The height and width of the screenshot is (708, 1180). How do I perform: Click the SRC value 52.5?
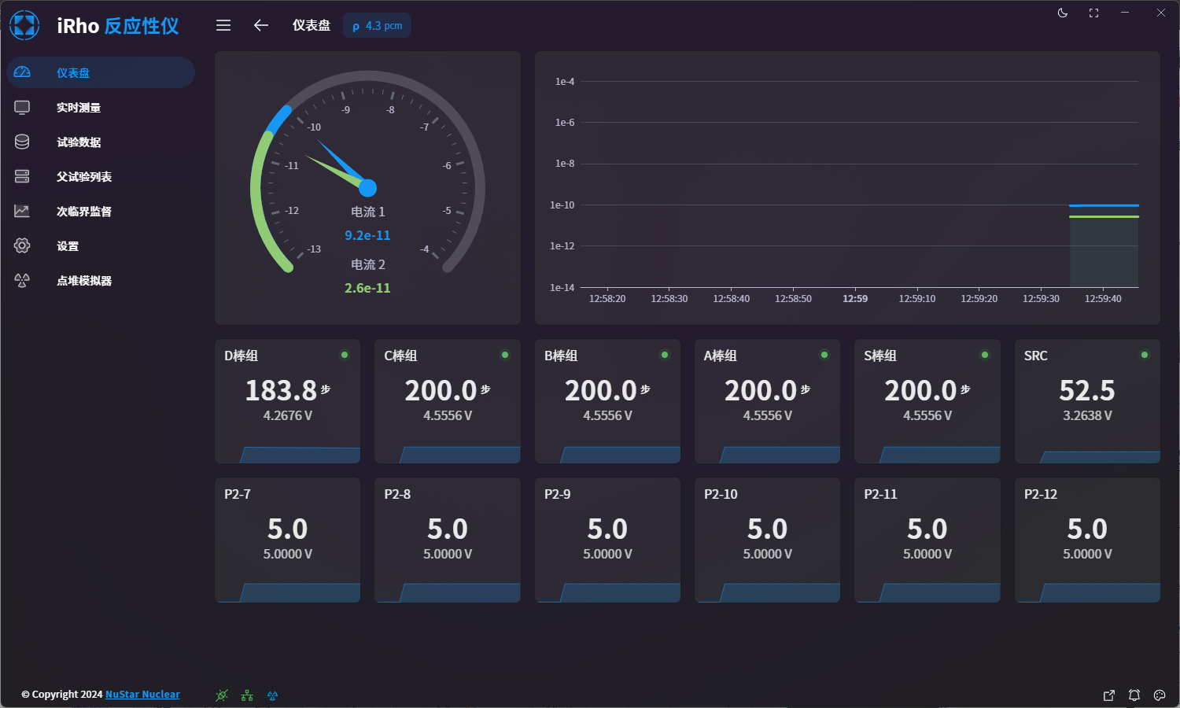pyautogui.click(x=1087, y=390)
